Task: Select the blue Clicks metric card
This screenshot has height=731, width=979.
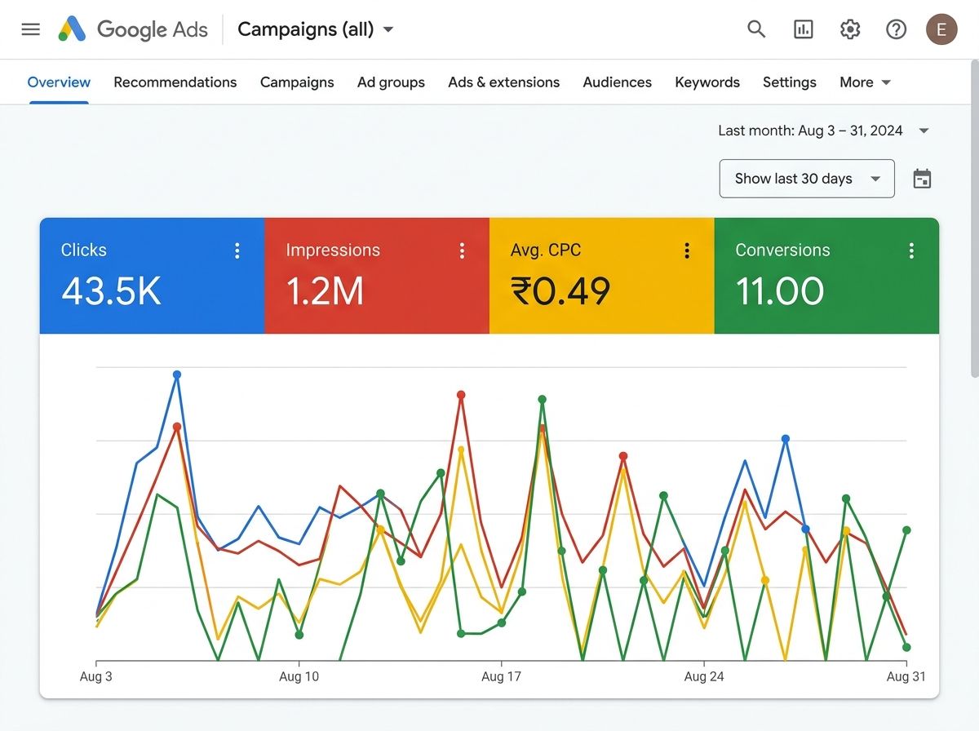Action: point(153,276)
